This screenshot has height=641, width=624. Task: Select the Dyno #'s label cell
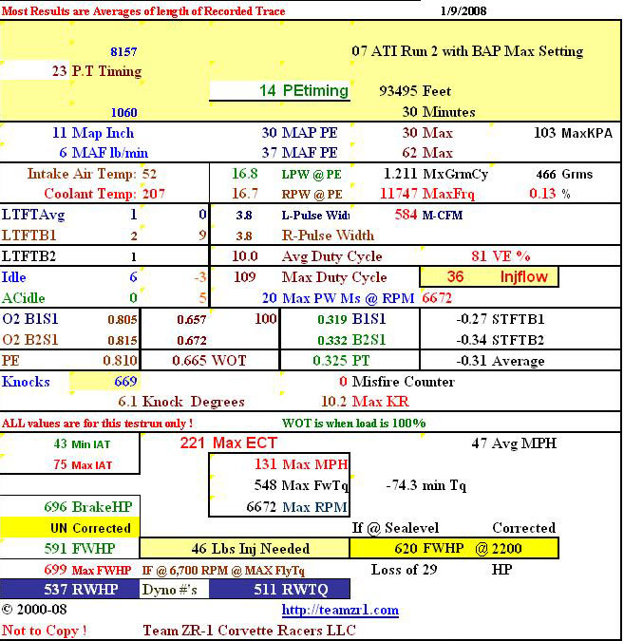[174, 589]
